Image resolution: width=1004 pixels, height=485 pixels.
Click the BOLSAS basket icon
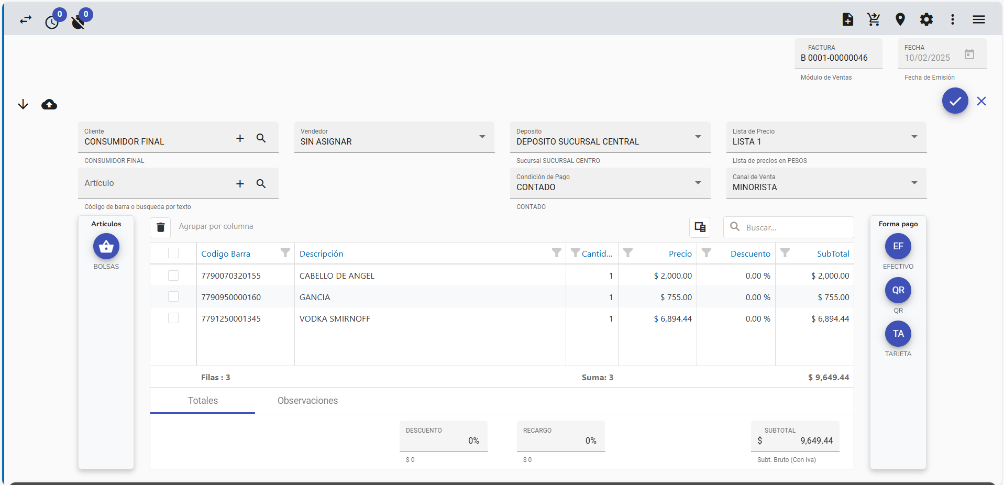pos(106,246)
